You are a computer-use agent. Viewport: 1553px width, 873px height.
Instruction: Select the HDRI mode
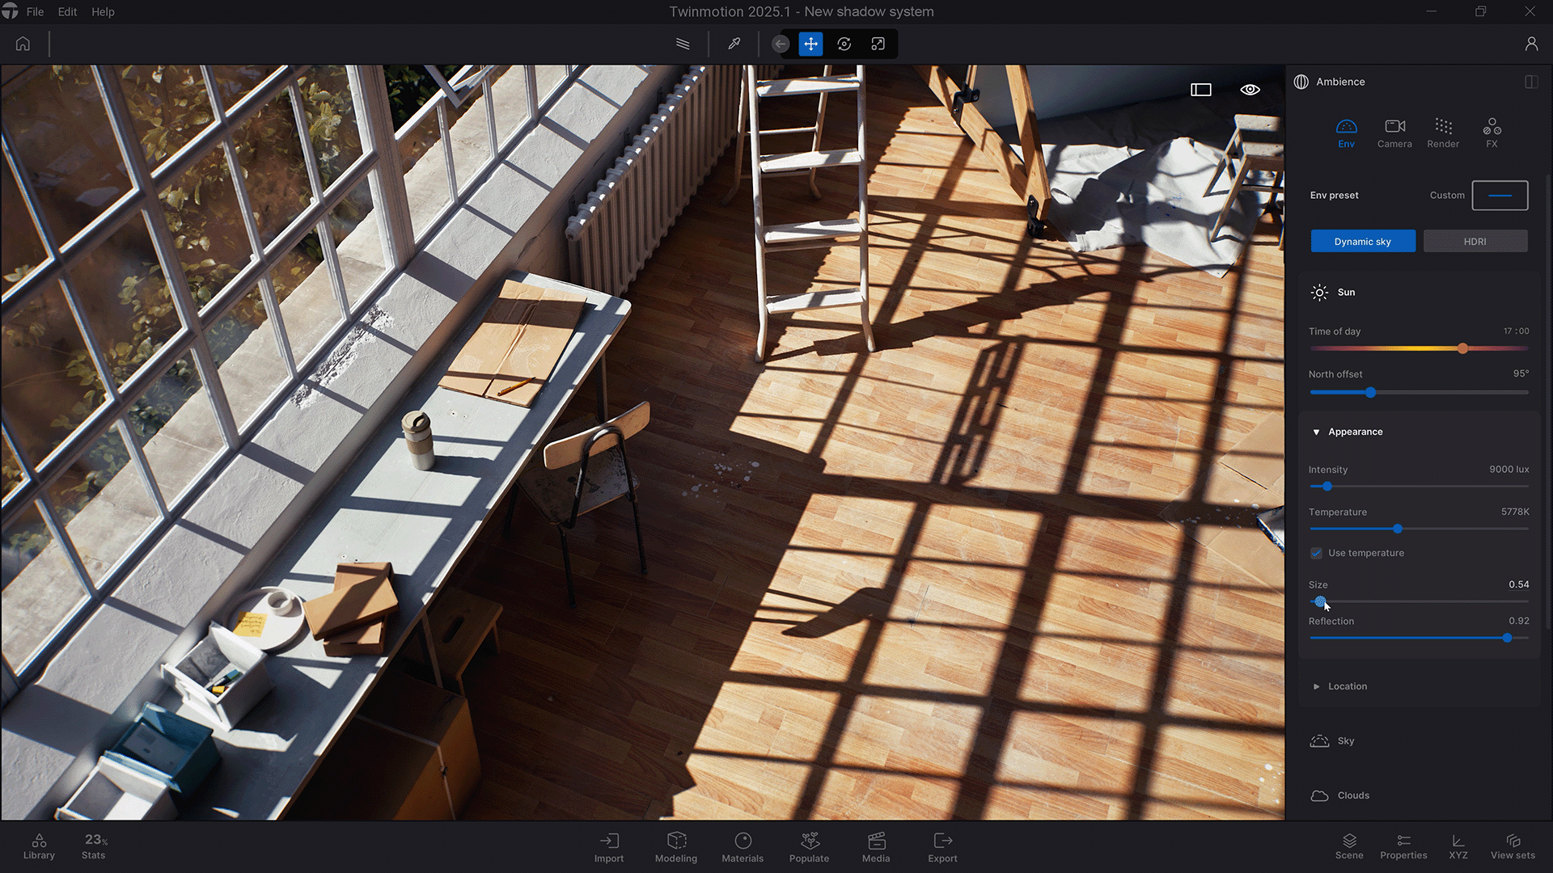coord(1475,241)
